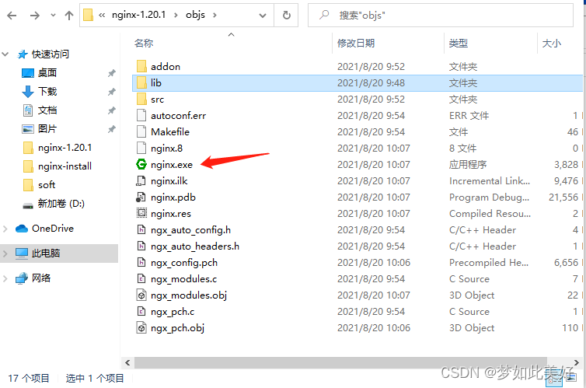Viewport: 586px width, 388px height.
Task: Select ngx_auto_headers.h file
Action: [x=195, y=246]
